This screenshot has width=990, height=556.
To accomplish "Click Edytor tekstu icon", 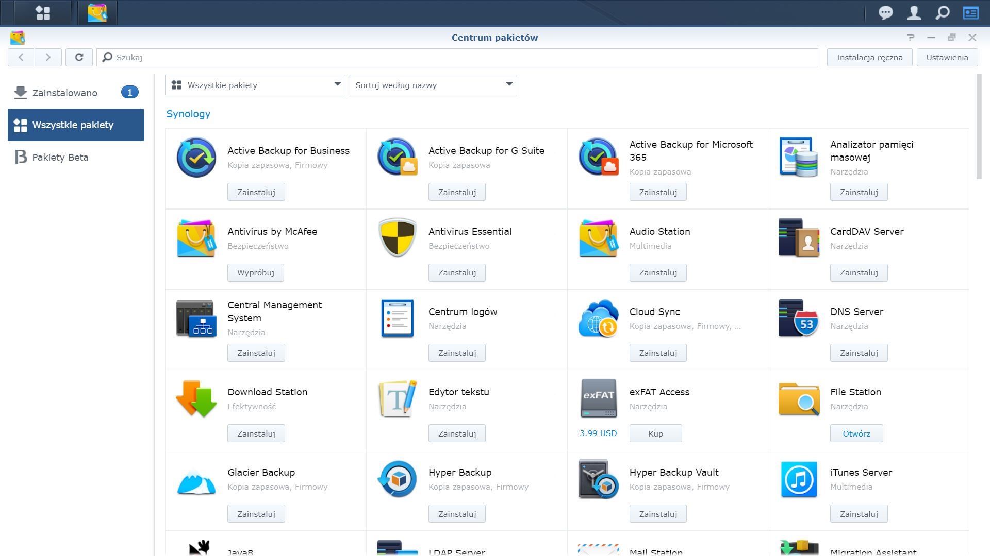I will pyautogui.click(x=397, y=398).
